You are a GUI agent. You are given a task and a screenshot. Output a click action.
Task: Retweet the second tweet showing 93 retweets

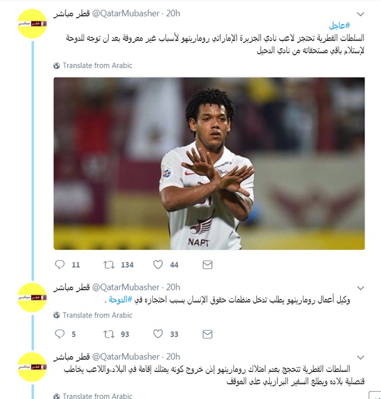click(109, 334)
